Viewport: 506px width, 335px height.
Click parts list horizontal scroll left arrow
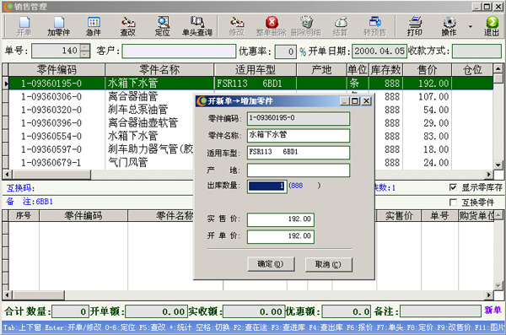click(x=7, y=175)
